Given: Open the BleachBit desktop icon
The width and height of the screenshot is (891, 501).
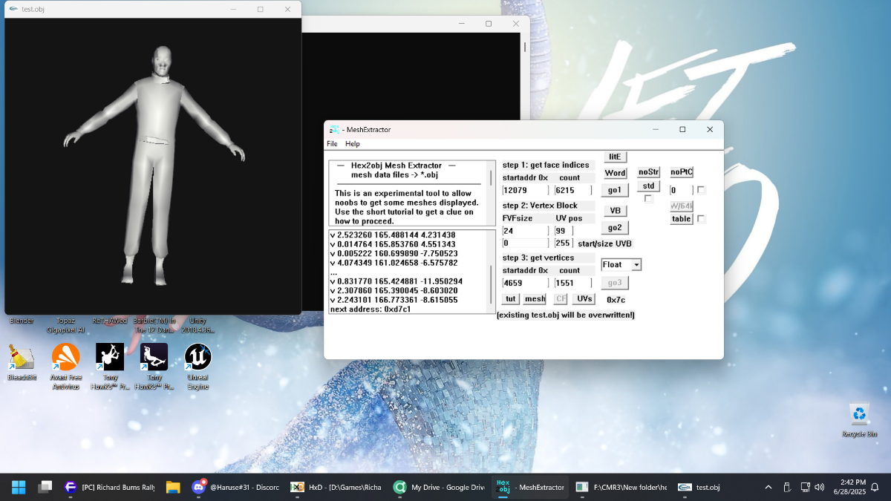Looking at the screenshot, I should point(21,362).
